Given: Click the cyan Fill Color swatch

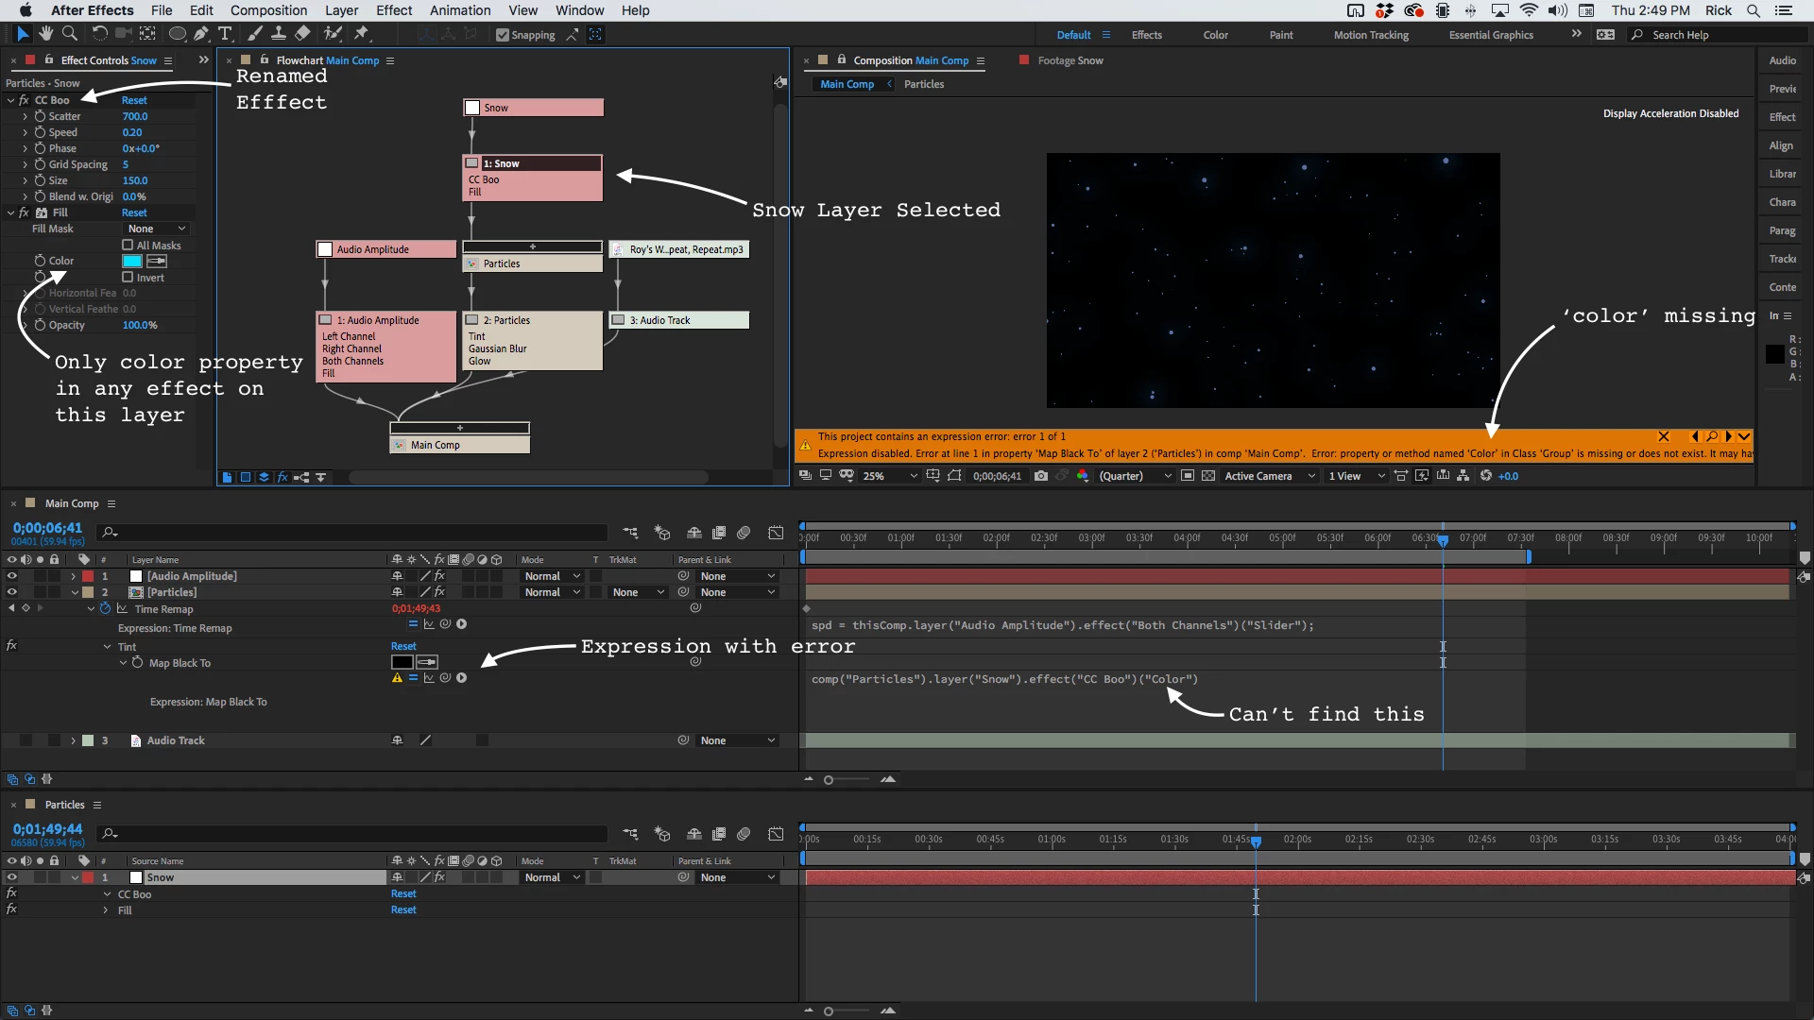Looking at the screenshot, I should pos(132,261).
